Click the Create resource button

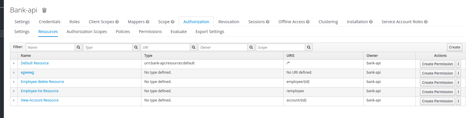pos(454,47)
